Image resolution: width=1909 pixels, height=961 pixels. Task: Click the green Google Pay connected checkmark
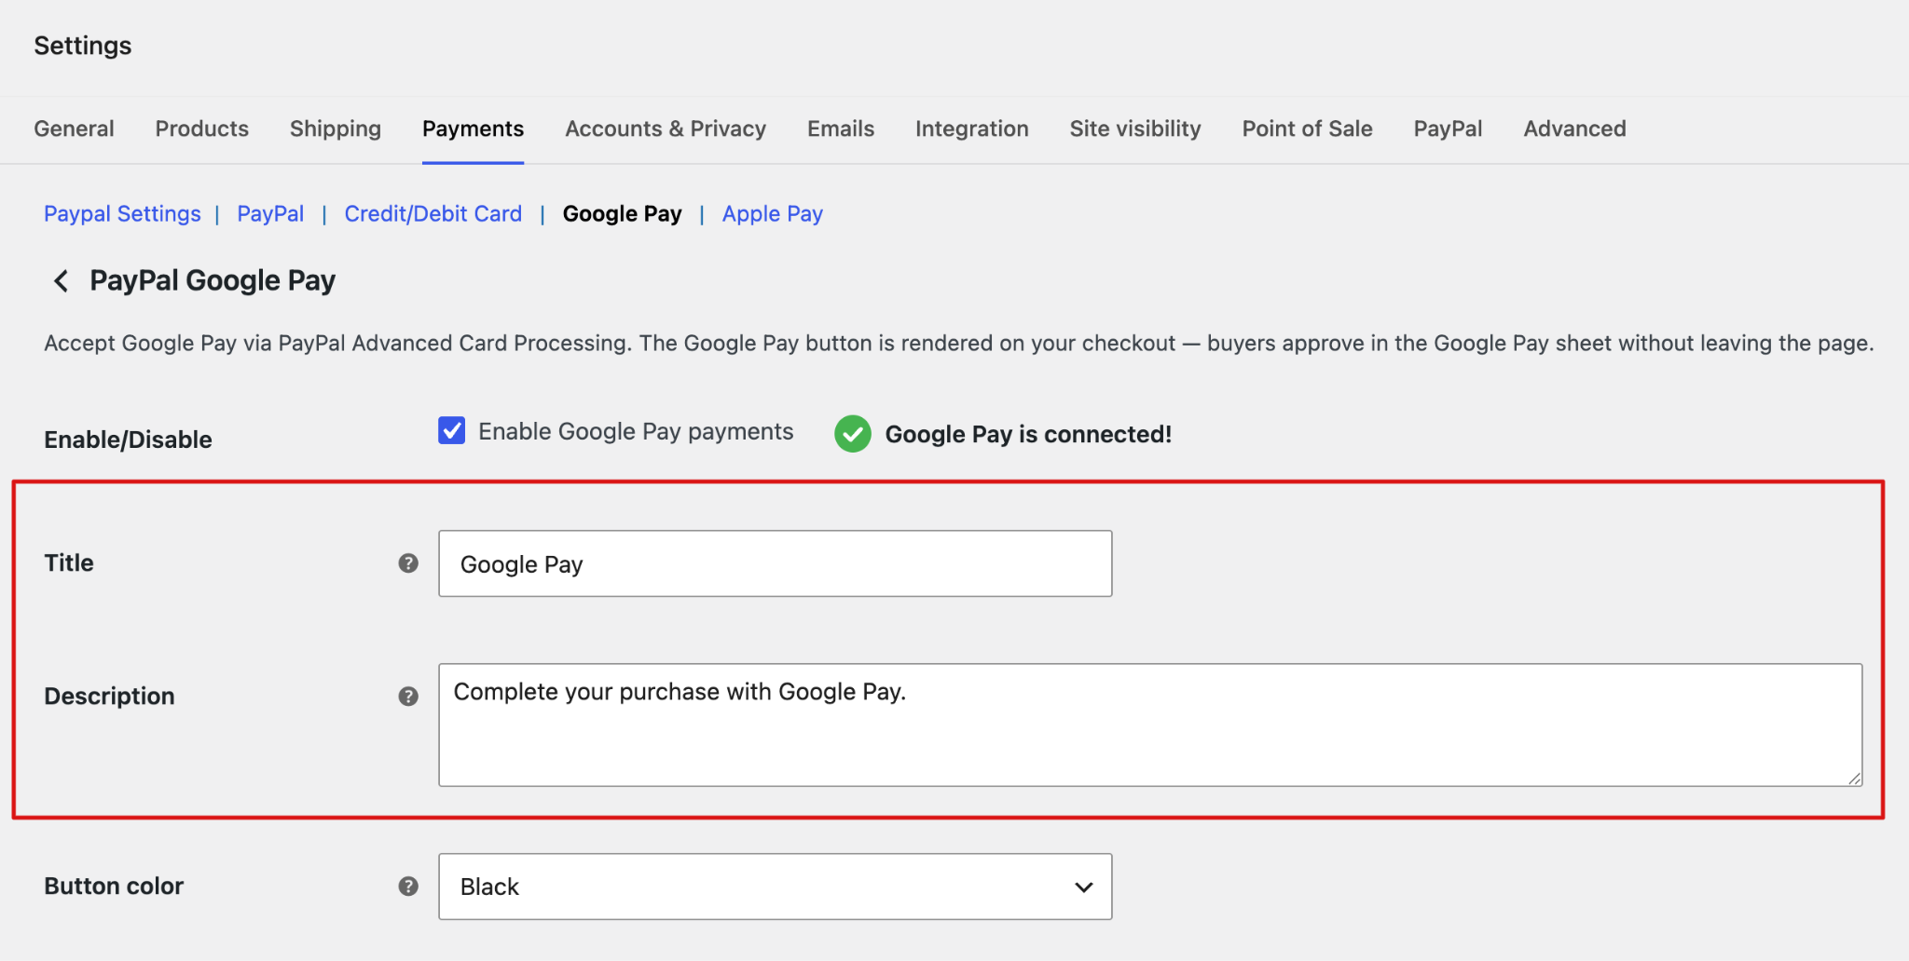tap(853, 434)
